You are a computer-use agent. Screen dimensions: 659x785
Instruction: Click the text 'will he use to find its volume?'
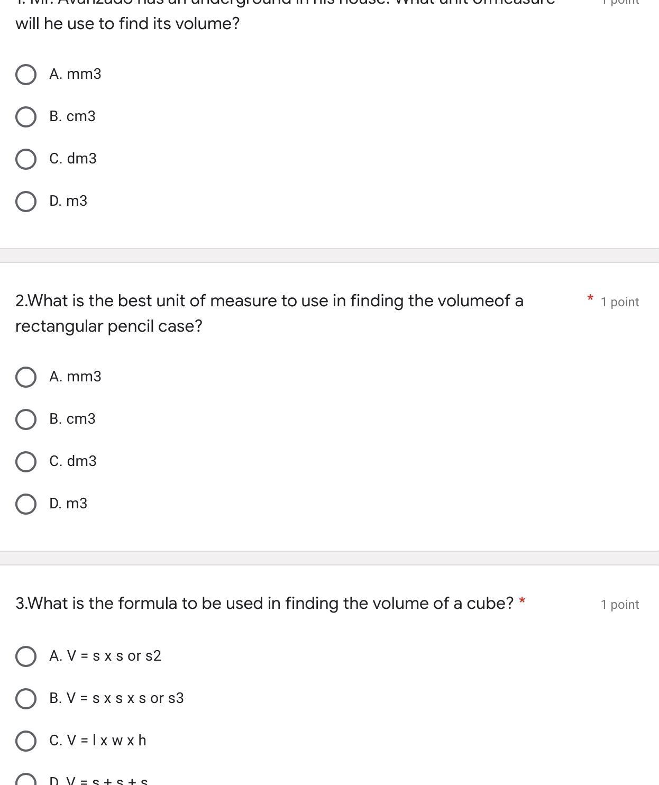(x=127, y=23)
